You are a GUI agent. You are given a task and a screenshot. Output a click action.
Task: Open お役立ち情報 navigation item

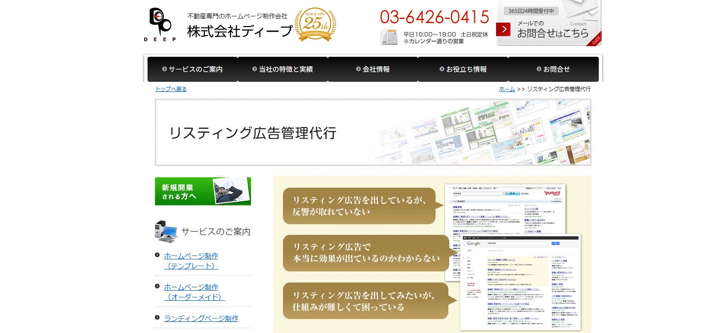coord(466,69)
